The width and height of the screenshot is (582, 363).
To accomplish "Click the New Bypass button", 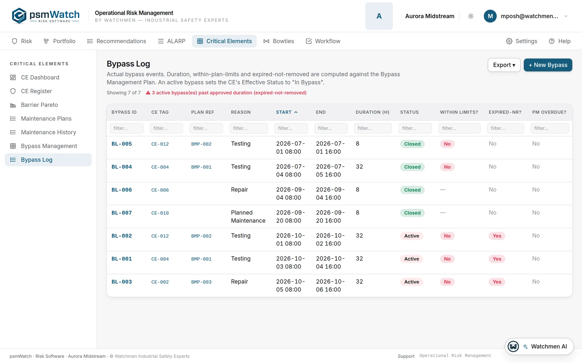I will click(548, 65).
